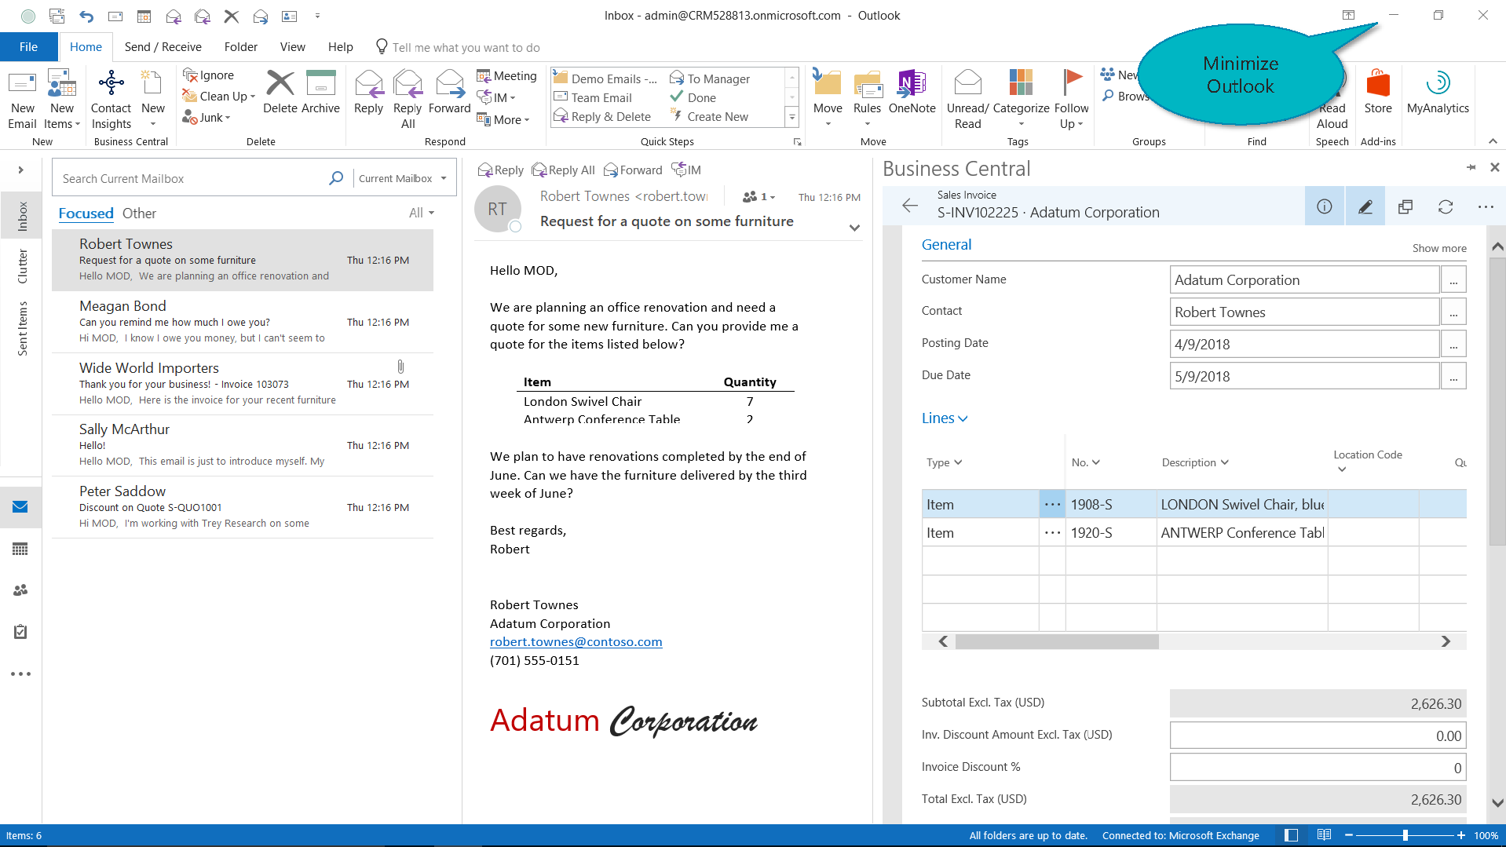Open the File menu tab
The height and width of the screenshot is (847, 1506).
[28, 47]
